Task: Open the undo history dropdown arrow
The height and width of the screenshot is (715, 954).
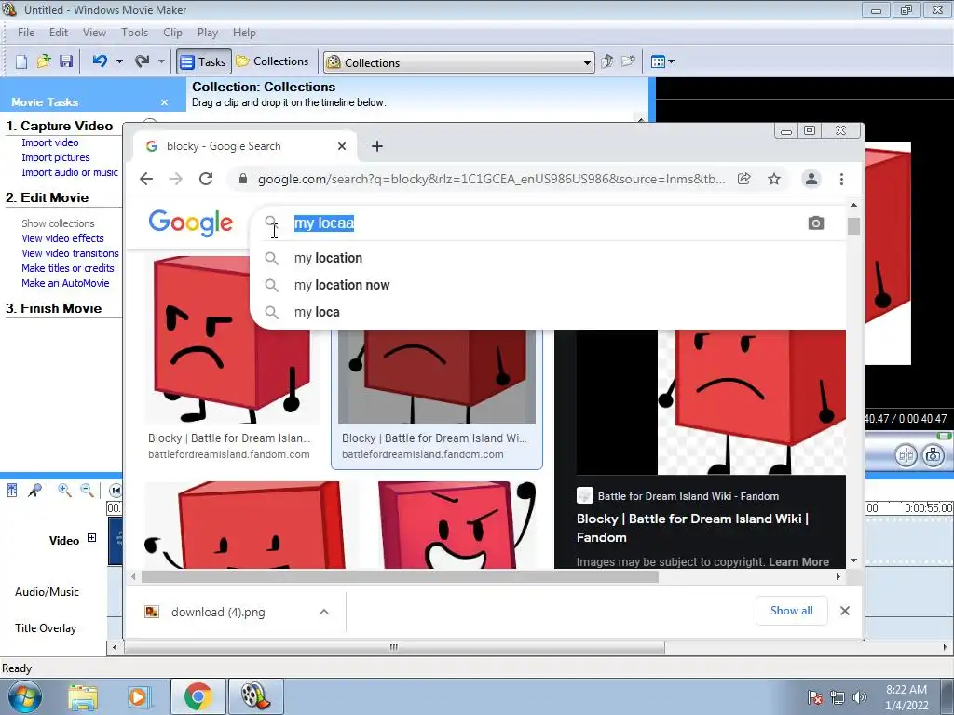Action: tap(119, 61)
